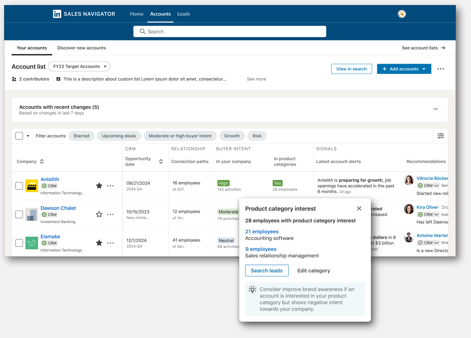
Task: Open 21 employees Accounting software link
Action: pos(262,231)
